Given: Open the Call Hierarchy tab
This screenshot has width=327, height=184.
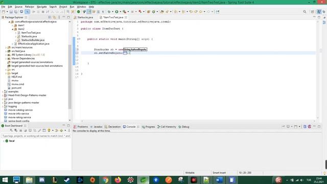Looking at the screenshot, I should (167, 127).
